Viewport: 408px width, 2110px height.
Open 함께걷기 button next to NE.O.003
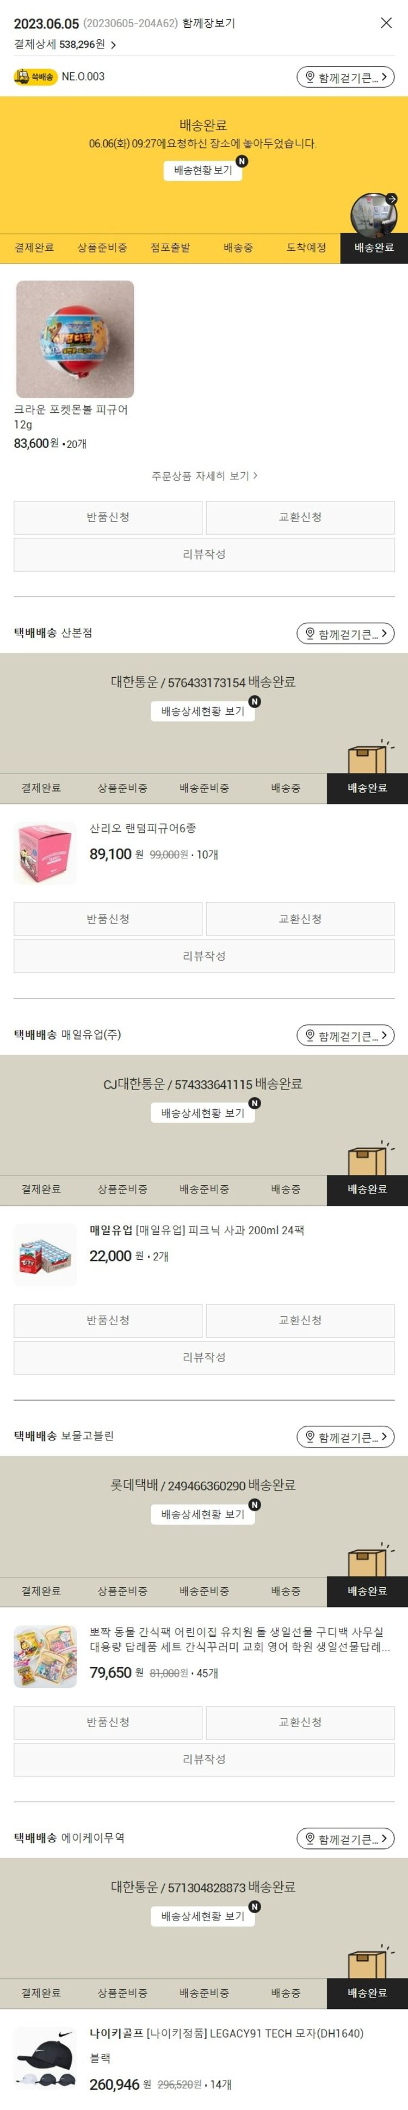click(346, 77)
